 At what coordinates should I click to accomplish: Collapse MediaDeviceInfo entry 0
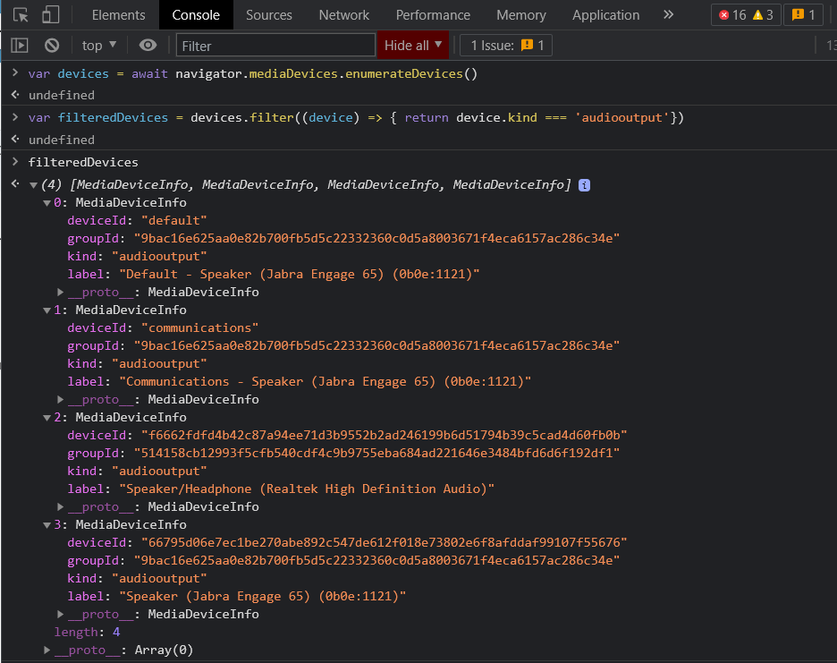tap(46, 202)
